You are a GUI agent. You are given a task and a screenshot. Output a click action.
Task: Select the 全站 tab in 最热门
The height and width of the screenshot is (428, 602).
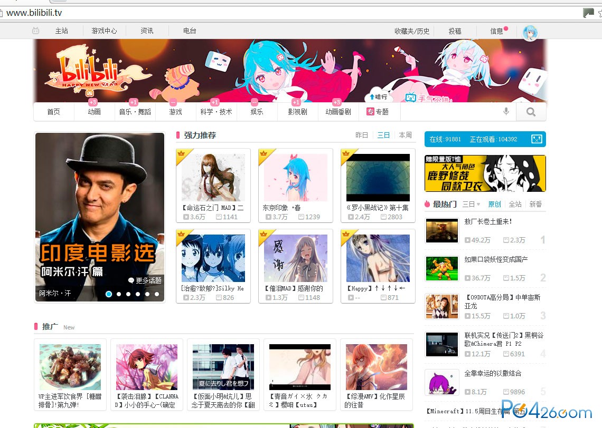(515, 204)
